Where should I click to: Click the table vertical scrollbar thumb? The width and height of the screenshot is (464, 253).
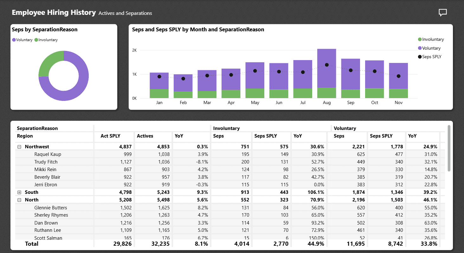point(449,148)
